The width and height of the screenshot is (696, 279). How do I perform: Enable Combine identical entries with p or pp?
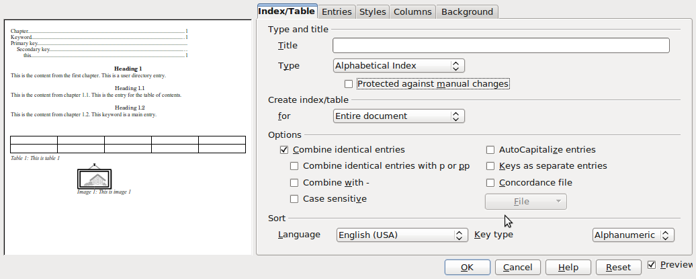[x=294, y=166]
